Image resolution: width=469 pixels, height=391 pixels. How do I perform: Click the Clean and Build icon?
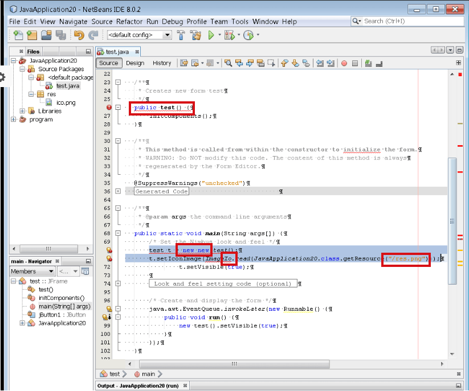(194, 35)
